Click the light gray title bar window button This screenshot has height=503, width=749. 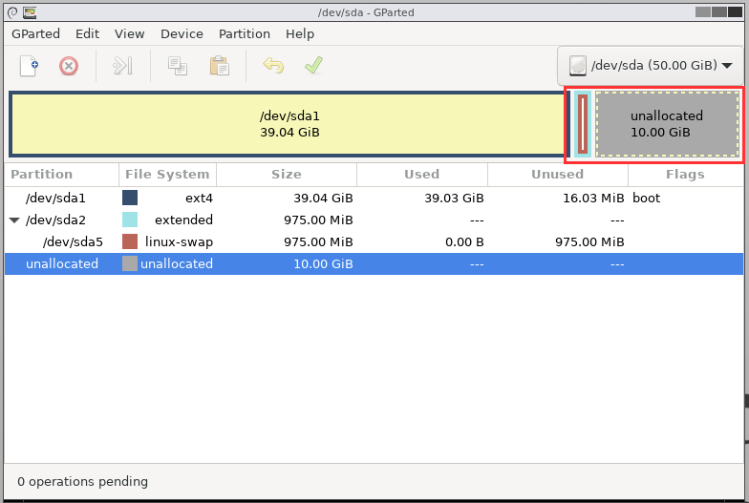(x=703, y=11)
